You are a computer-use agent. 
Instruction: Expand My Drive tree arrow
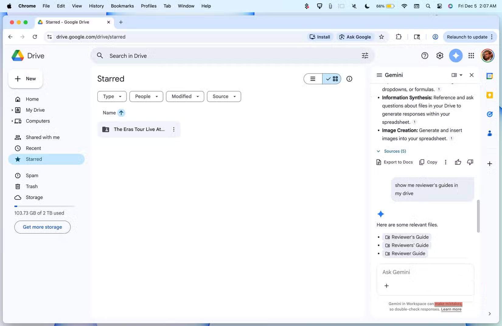tap(12, 110)
